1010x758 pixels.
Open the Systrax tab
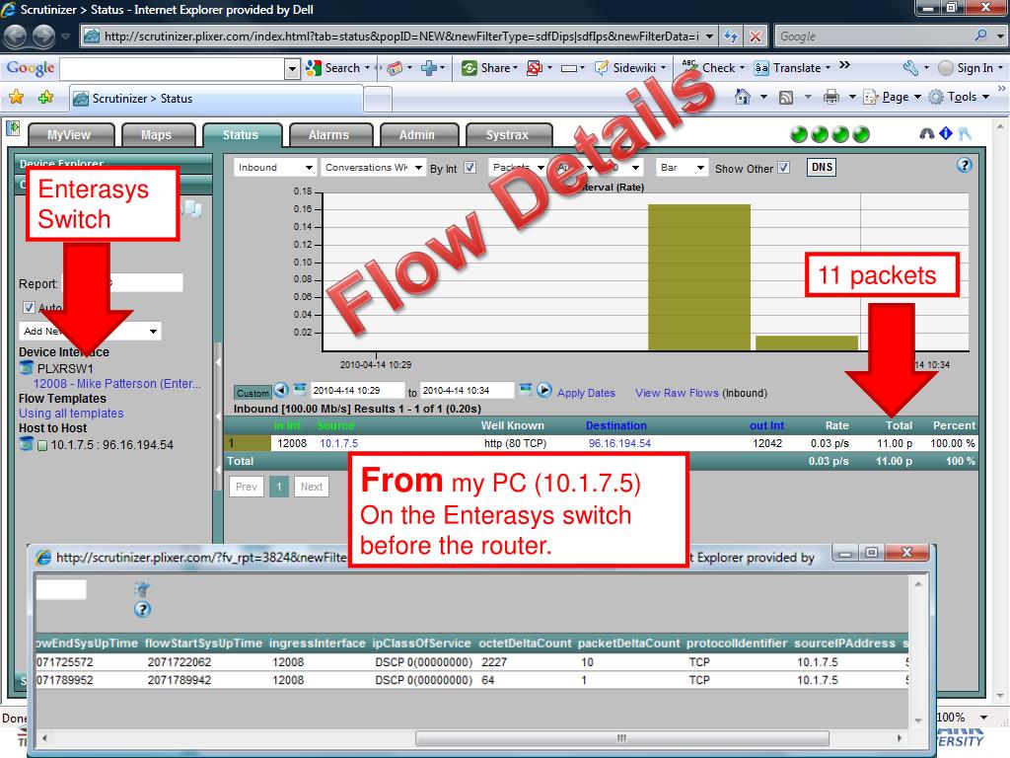coord(507,134)
